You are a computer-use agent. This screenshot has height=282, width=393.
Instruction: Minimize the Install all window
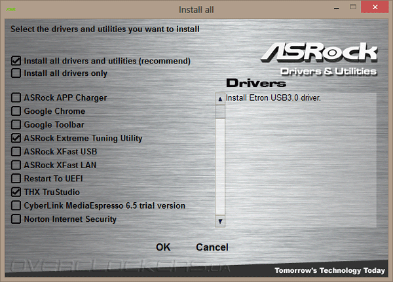337,8
